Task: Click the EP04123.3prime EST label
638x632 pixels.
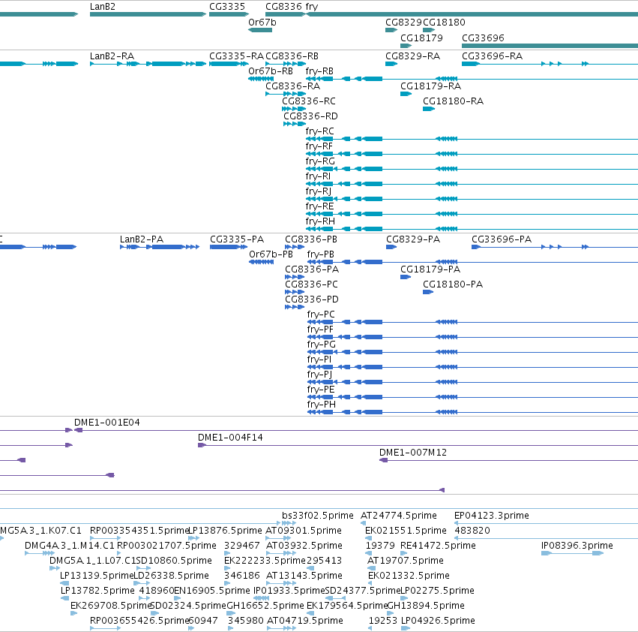Action: point(492,516)
